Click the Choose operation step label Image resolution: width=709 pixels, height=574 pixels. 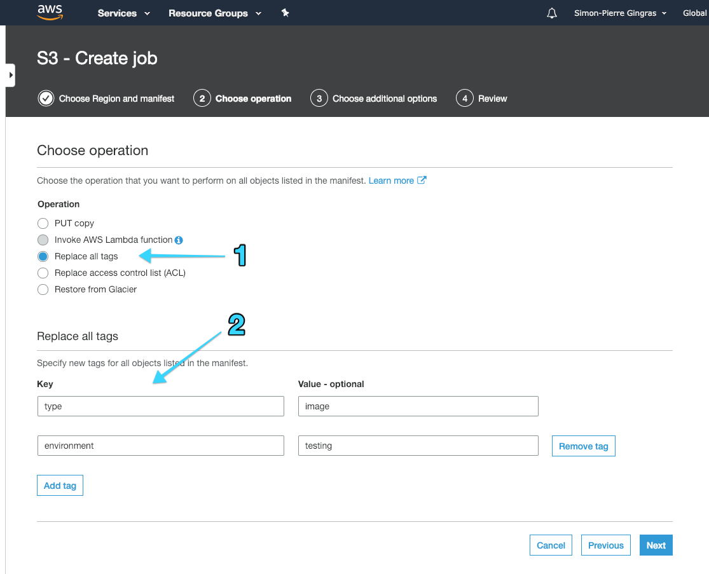pos(252,98)
